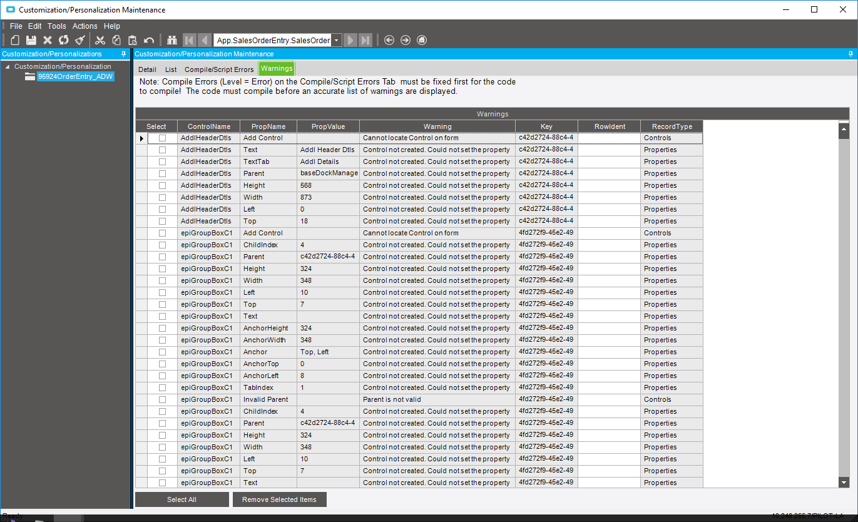This screenshot has width=858, height=522.
Task: Open the File menu
Action: (16, 26)
